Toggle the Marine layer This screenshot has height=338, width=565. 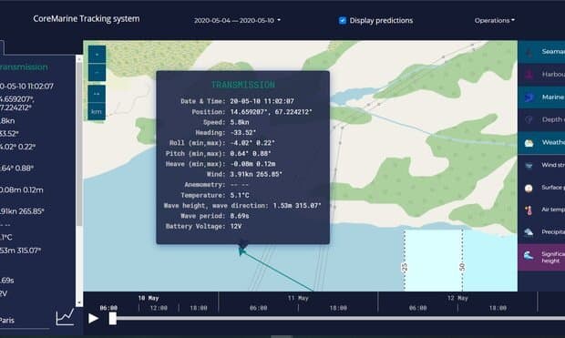pos(541,97)
